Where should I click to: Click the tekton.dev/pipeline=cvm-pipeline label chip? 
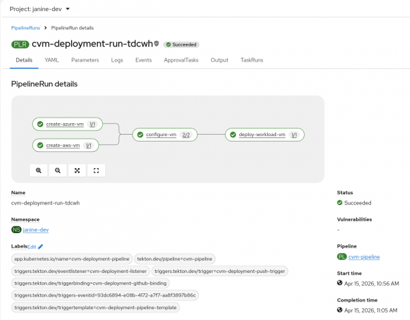[x=175, y=258]
